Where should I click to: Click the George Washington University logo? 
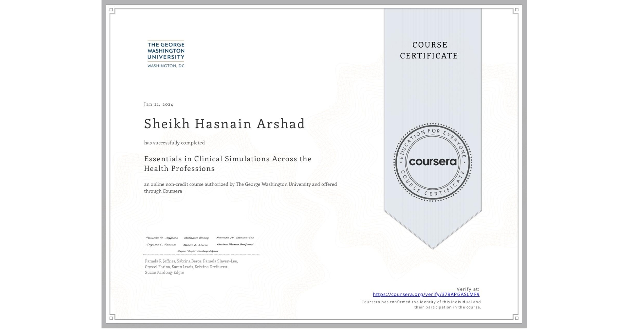[x=165, y=53]
